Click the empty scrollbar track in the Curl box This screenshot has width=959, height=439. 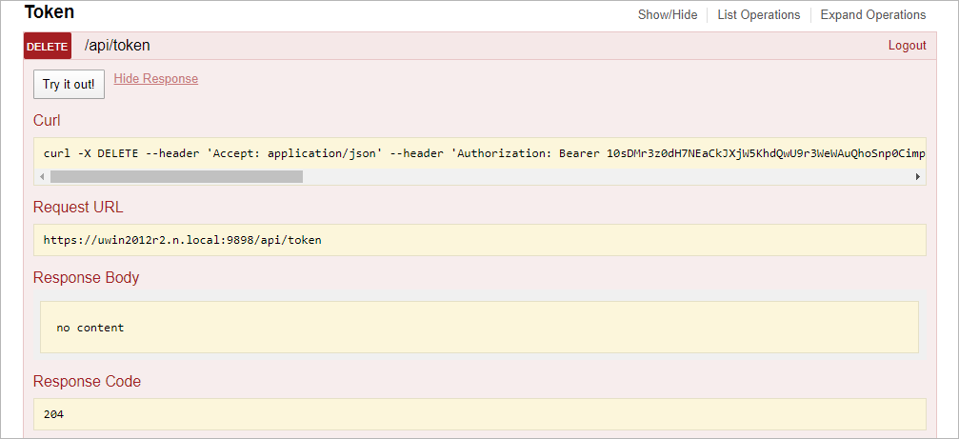607,177
